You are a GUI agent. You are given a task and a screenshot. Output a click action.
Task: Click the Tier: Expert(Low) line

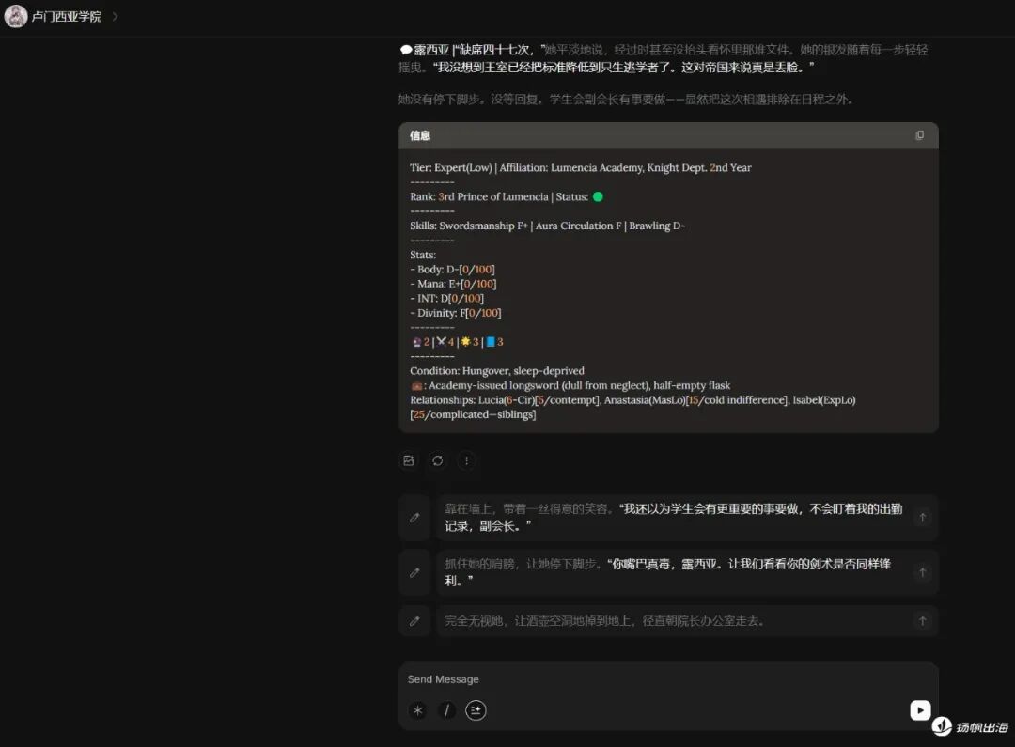[581, 167]
